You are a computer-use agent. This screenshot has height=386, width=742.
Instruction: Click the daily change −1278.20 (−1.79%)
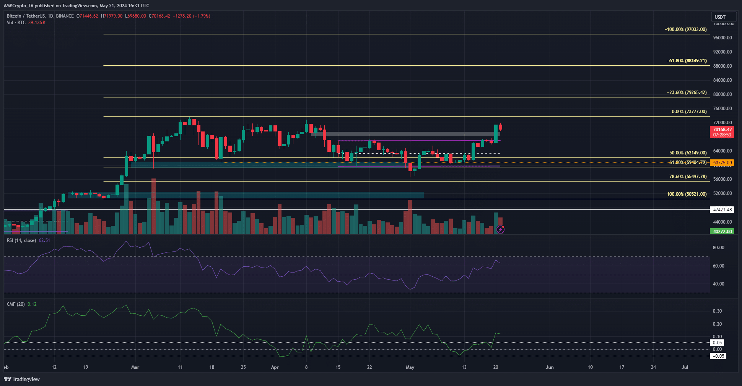[x=192, y=16]
